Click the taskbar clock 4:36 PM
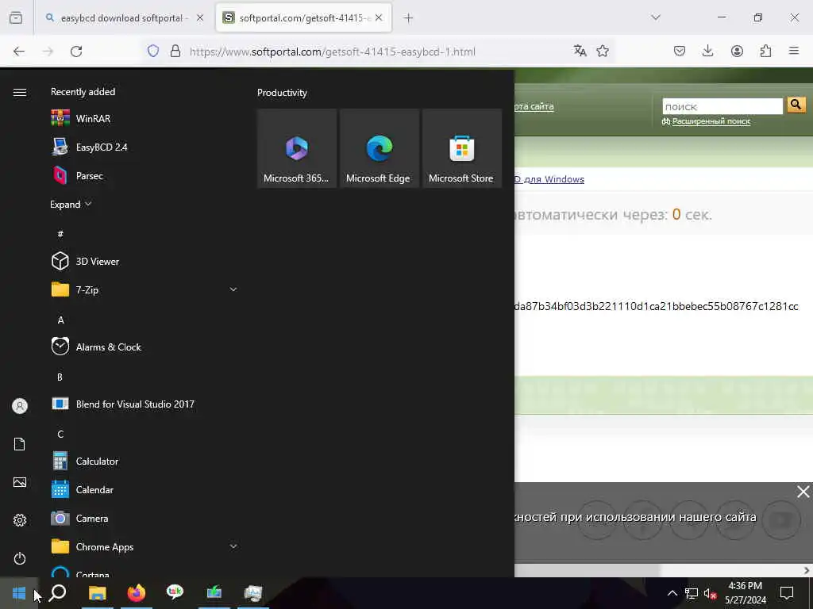 point(745,593)
